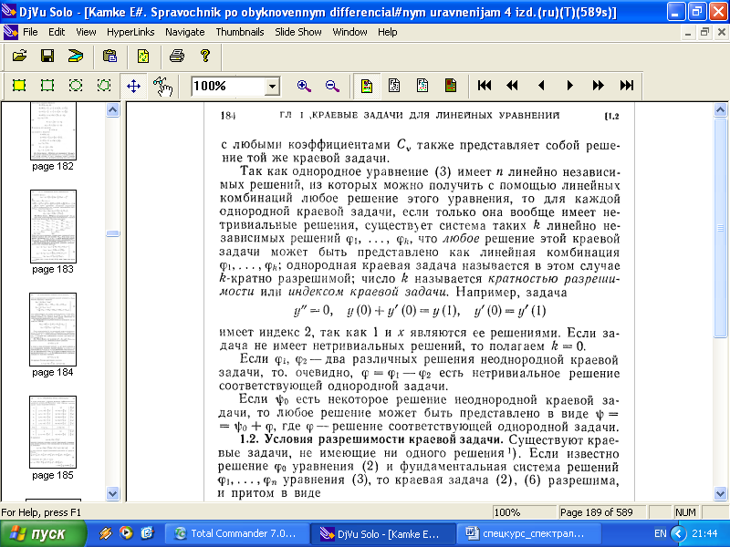Image resolution: width=730 pixels, height=547 pixels.
Task: Click the Print icon
Action: point(177,57)
